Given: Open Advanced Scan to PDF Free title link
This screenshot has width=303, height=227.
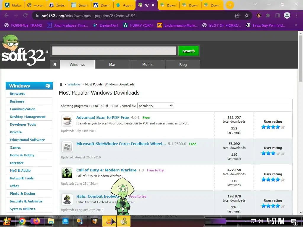Looking at the screenshot, I should click(103, 117).
